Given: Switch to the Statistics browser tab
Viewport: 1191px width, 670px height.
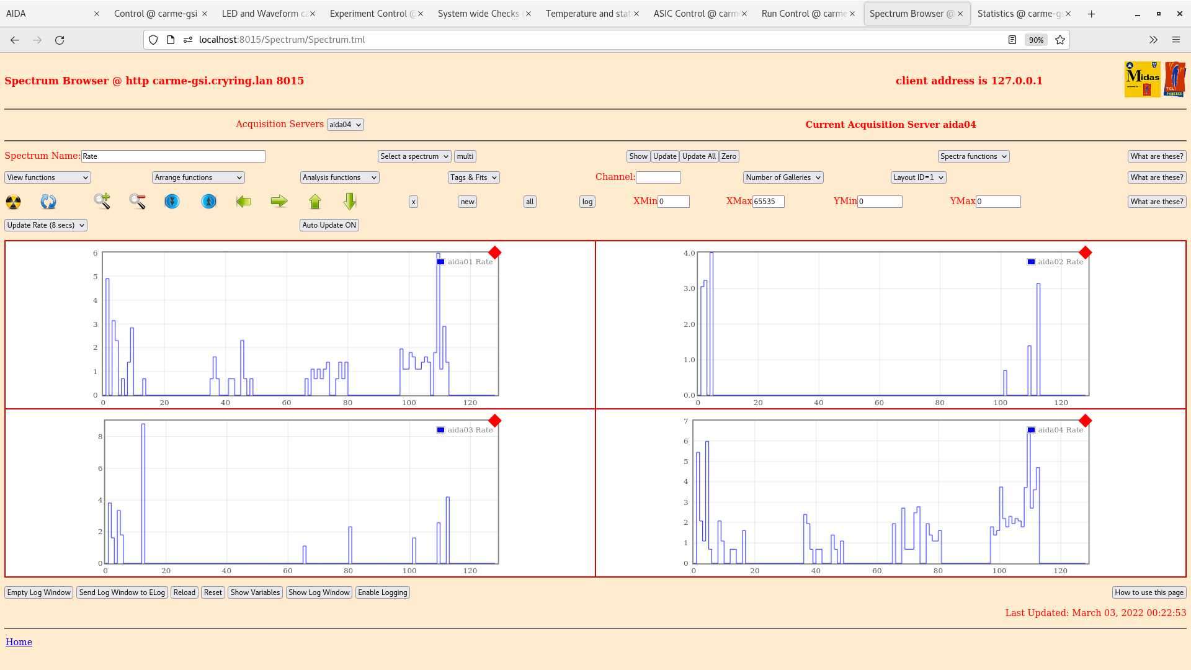Looking at the screenshot, I should tap(1019, 14).
